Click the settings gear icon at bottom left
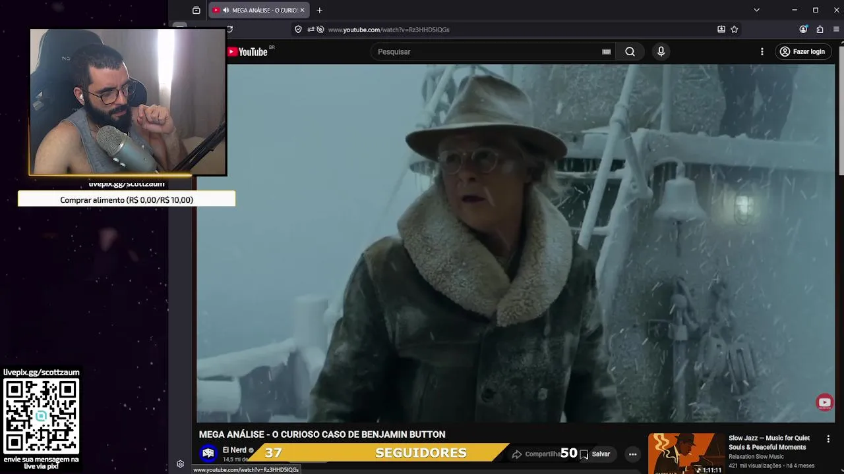 [x=180, y=464]
